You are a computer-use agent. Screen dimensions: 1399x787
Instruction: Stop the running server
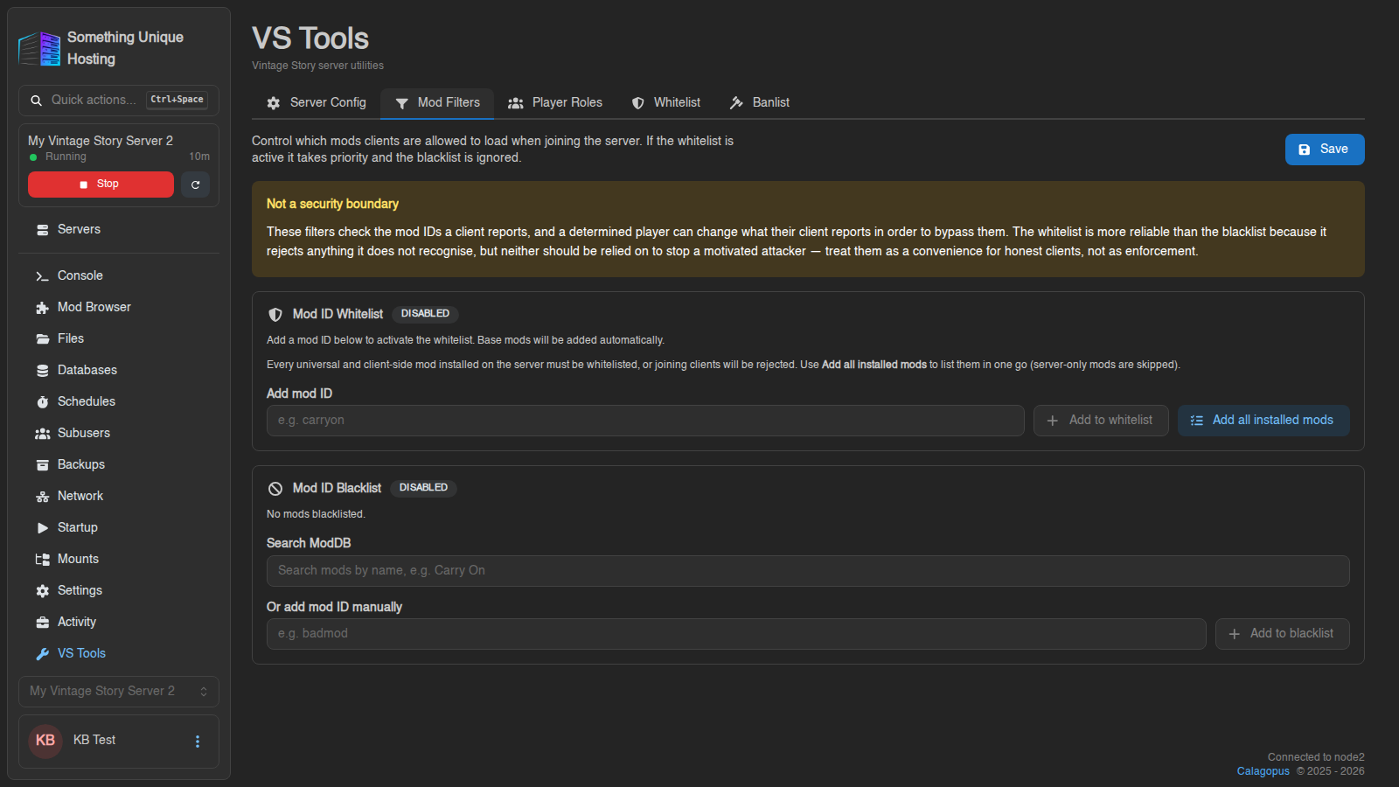(101, 185)
